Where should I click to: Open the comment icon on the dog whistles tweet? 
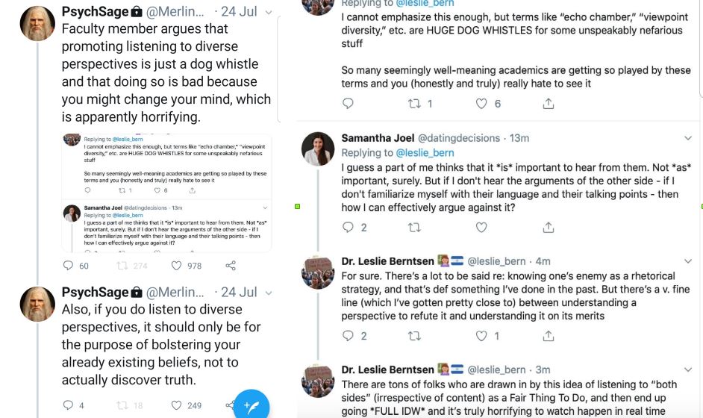pyautogui.click(x=348, y=104)
